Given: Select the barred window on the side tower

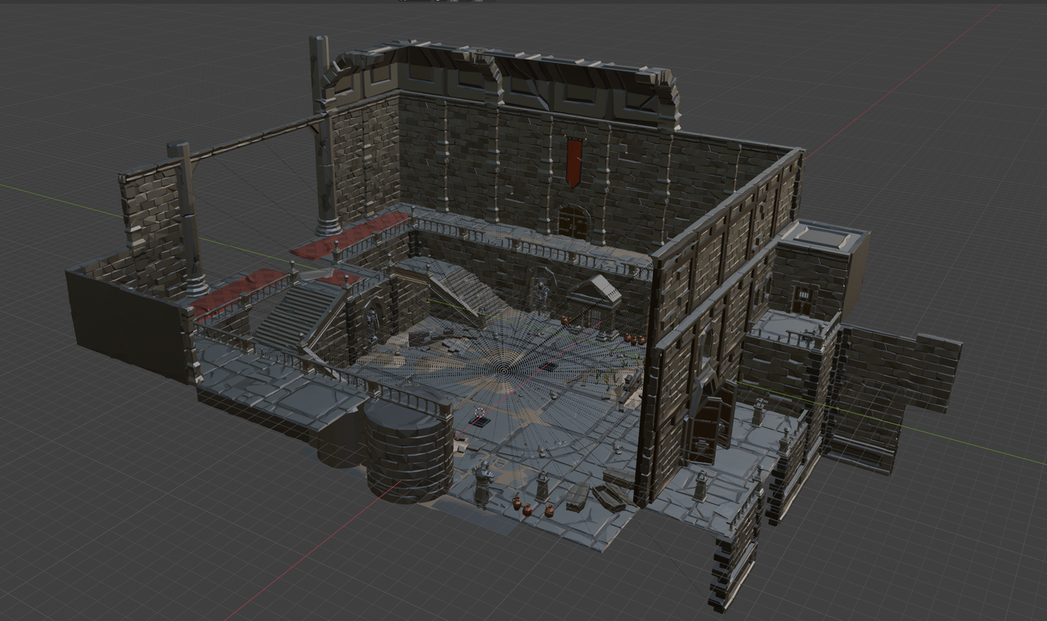Looking at the screenshot, I should pyautogui.click(x=804, y=296).
